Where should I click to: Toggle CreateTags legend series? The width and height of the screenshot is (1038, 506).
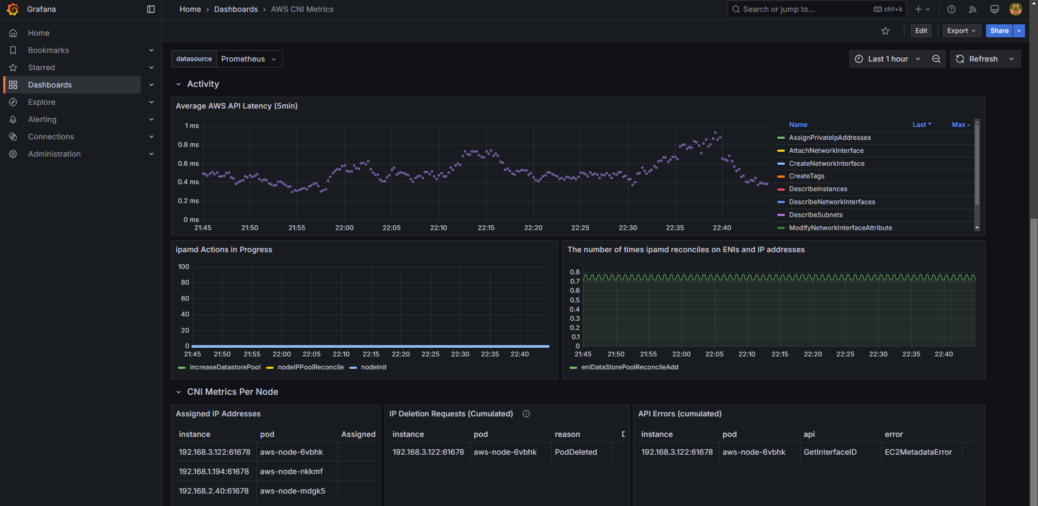click(x=806, y=176)
